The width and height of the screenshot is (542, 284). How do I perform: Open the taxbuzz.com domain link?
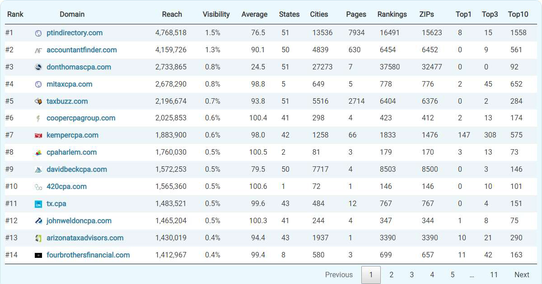[67, 101]
